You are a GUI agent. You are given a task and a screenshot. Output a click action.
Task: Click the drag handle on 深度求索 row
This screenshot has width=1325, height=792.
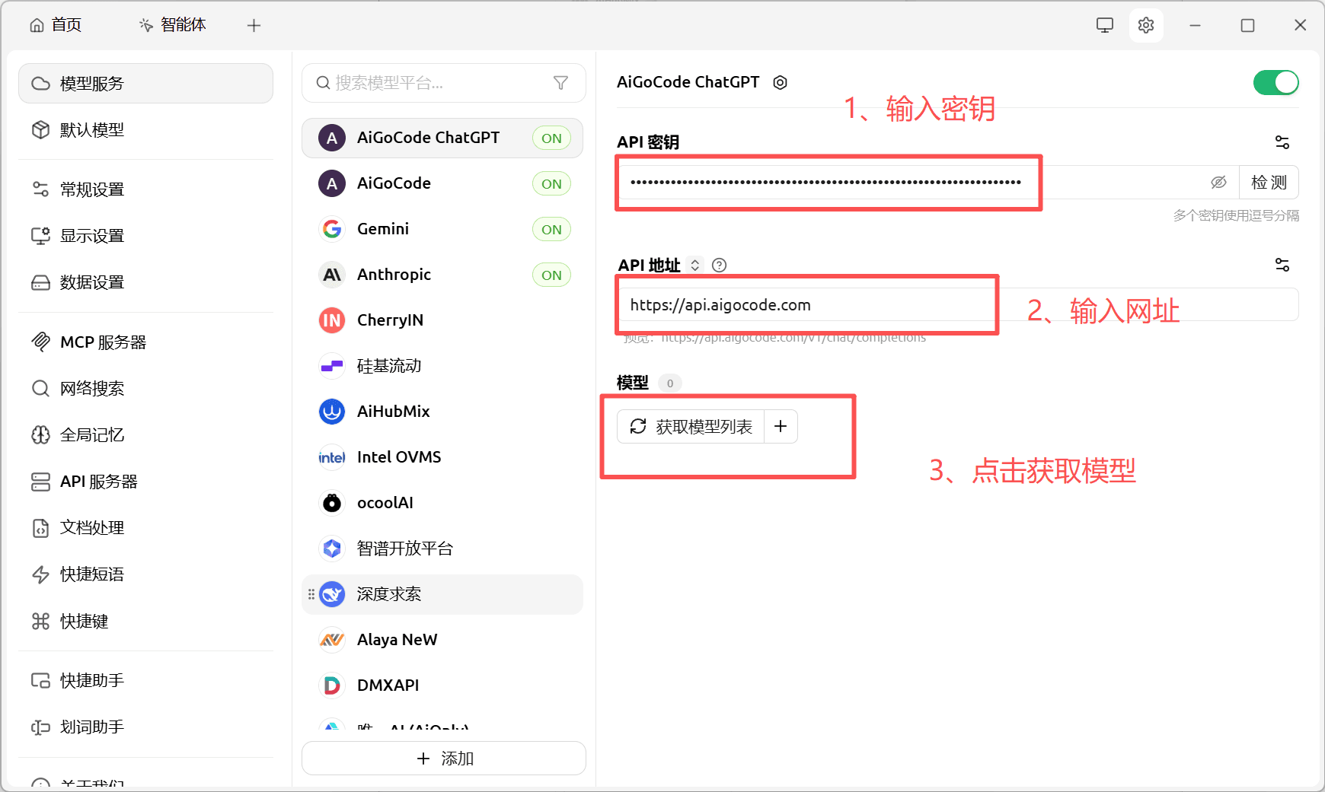[311, 594]
